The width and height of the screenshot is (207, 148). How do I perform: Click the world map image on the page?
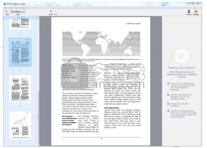[x=101, y=44]
